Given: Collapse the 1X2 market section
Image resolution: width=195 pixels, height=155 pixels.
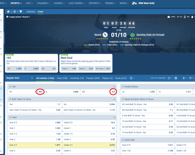Looking at the screenshot, I should (114, 87).
